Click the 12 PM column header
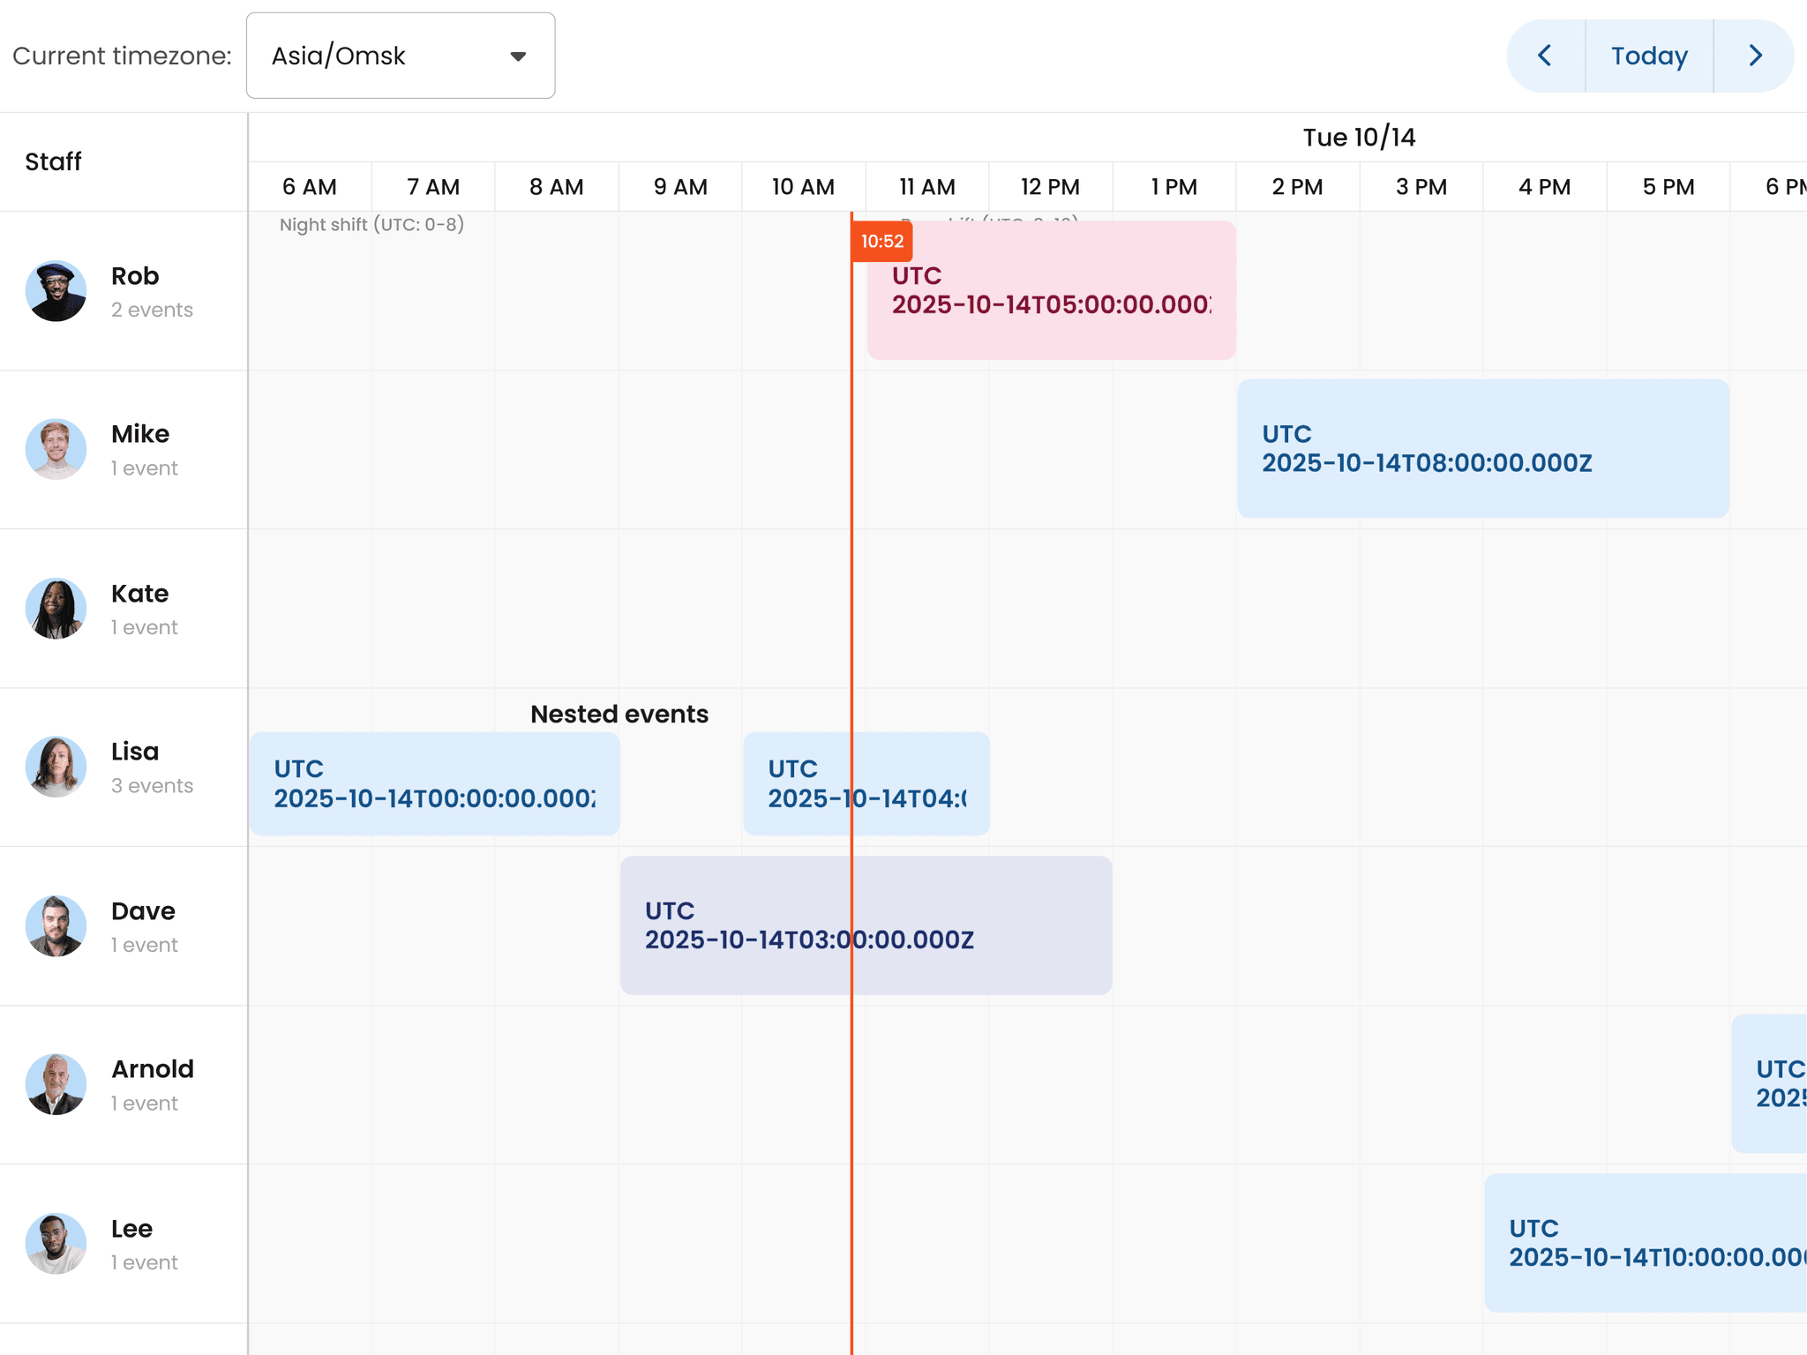The height and width of the screenshot is (1355, 1807). tap(1050, 186)
